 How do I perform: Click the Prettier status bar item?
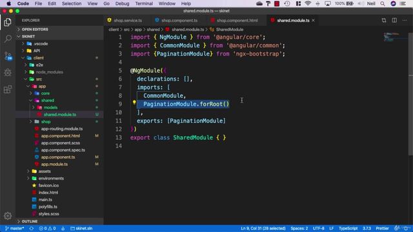(382, 228)
